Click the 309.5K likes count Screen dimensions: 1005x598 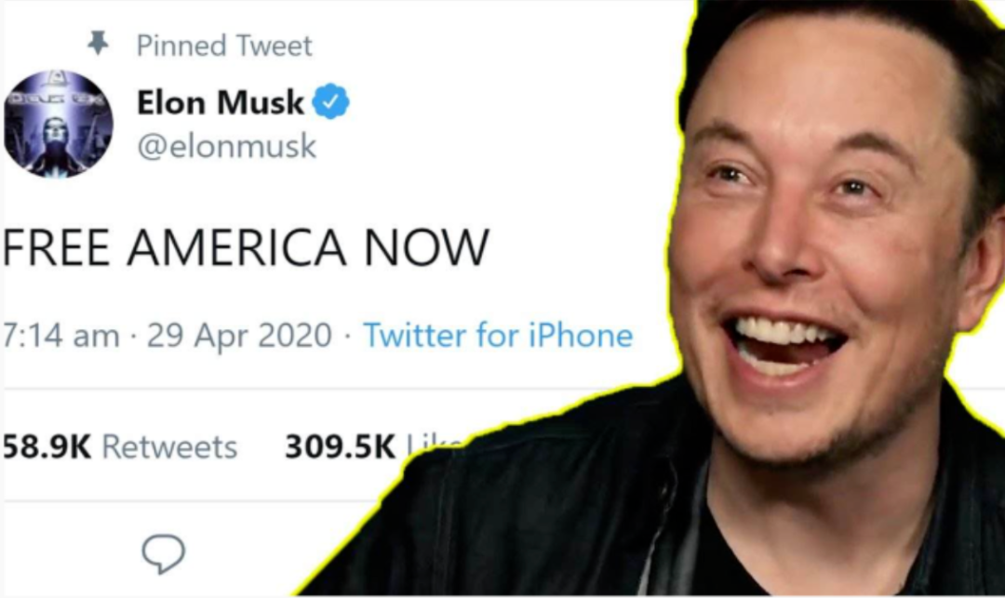pyautogui.click(x=341, y=446)
